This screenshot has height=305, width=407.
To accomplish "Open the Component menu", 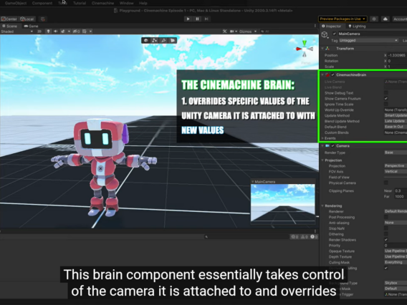I will [42, 3].
